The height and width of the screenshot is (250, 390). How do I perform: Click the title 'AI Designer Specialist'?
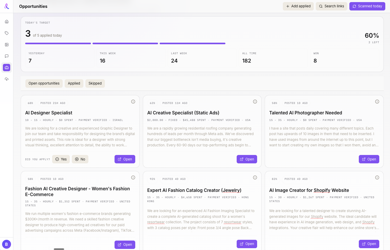pos(49,113)
